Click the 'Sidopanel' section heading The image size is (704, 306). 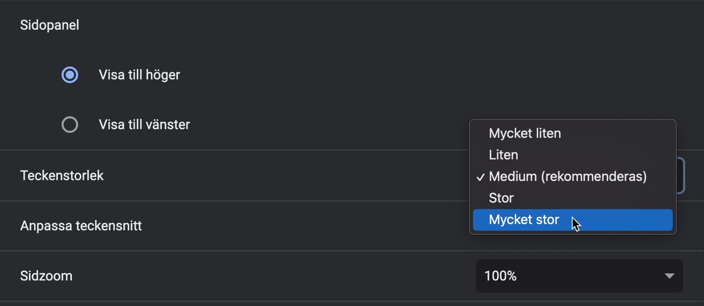pos(49,25)
